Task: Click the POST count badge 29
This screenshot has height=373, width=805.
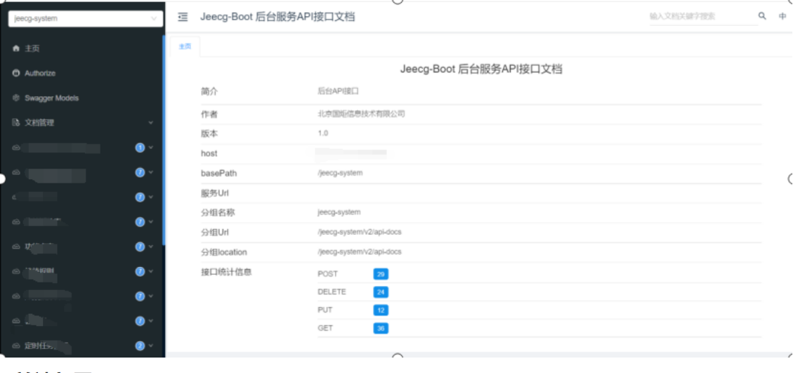Action: (381, 274)
